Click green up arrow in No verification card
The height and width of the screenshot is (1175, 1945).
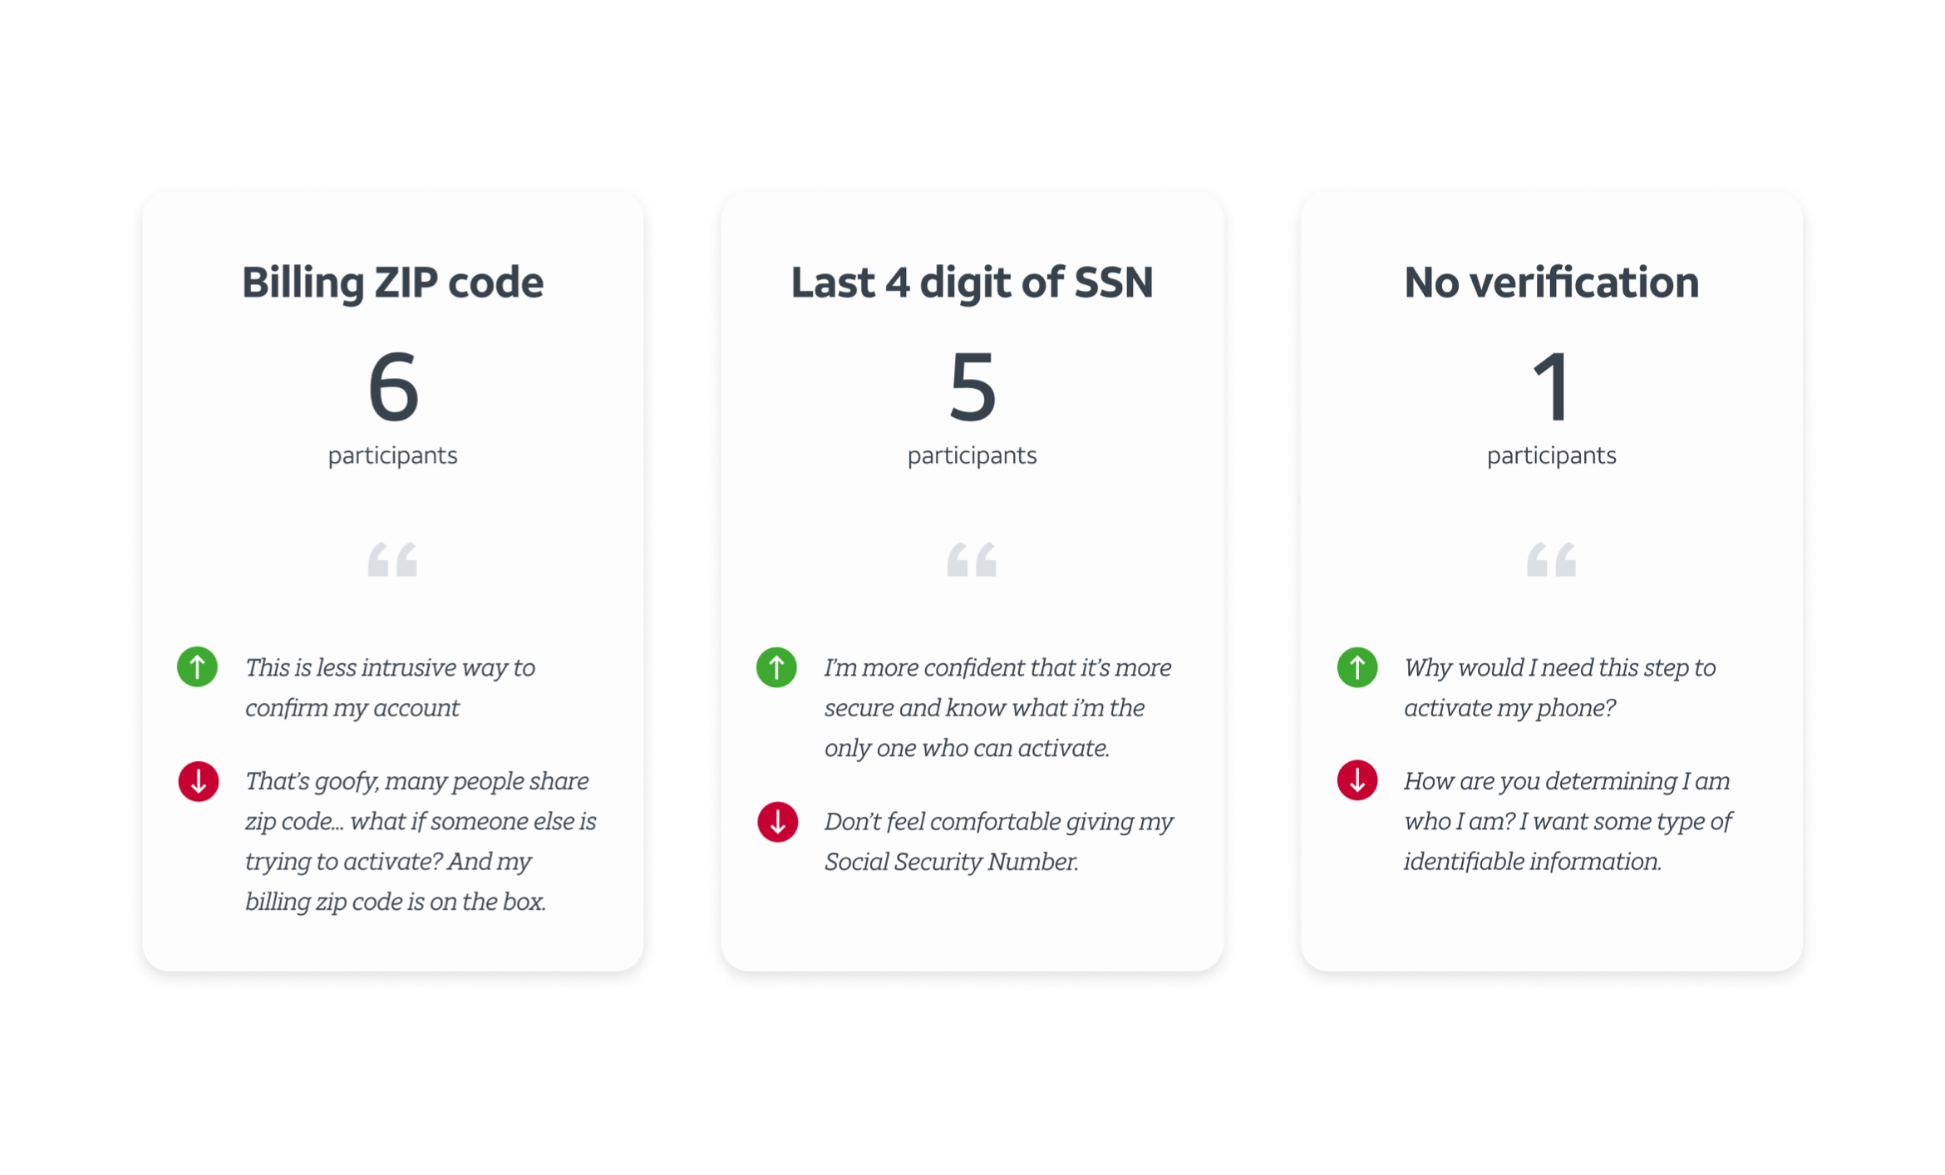click(1357, 666)
